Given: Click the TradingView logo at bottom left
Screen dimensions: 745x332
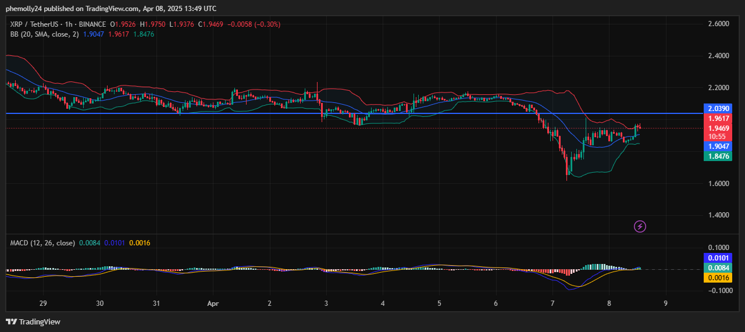Looking at the screenshot, I should click(x=33, y=322).
